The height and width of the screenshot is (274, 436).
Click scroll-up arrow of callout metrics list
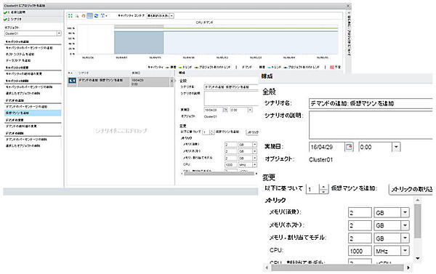[417, 201]
